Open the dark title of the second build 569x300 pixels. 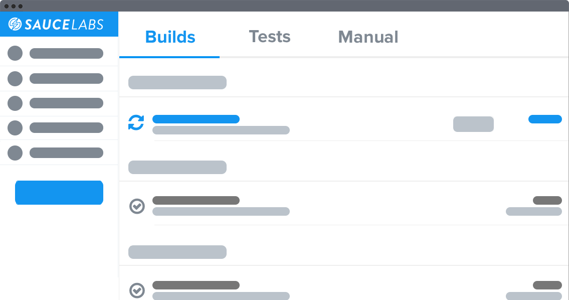click(x=196, y=200)
